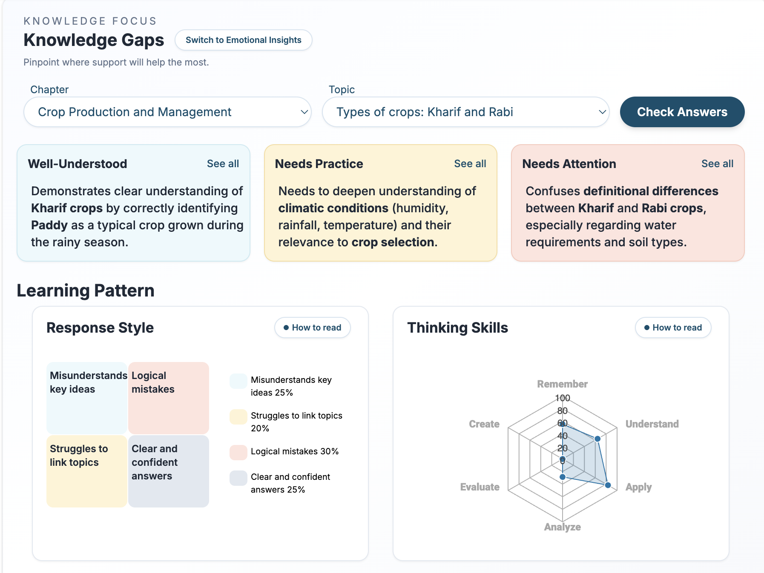Open the Topic dropdown
Viewport: 764px width, 573px height.
coord(465,112)
